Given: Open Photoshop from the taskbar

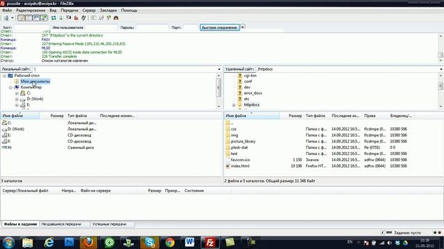Looking at the screenshot, I should pos(69,243).
